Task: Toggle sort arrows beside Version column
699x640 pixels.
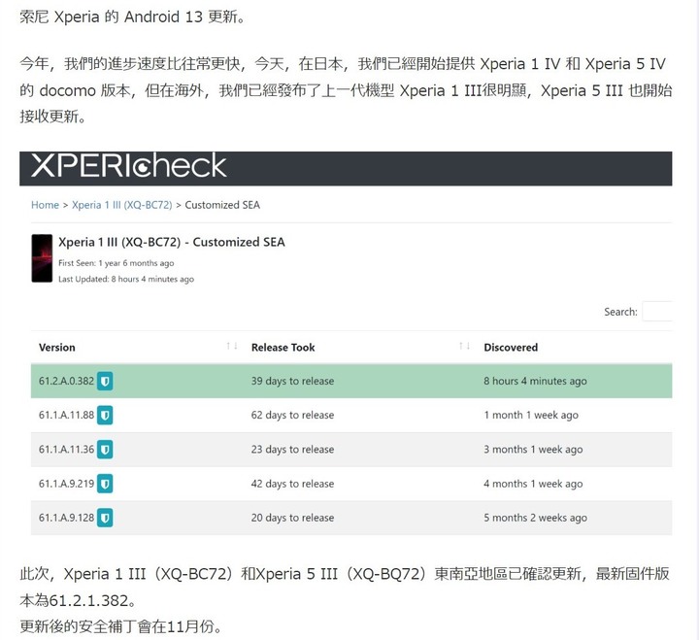Action: 232,346
